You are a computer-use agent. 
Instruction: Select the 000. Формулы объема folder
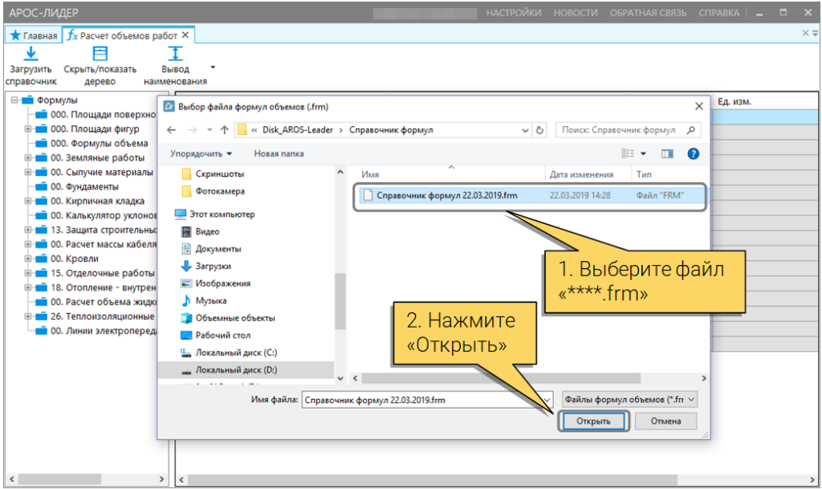(x=92, y=143)
